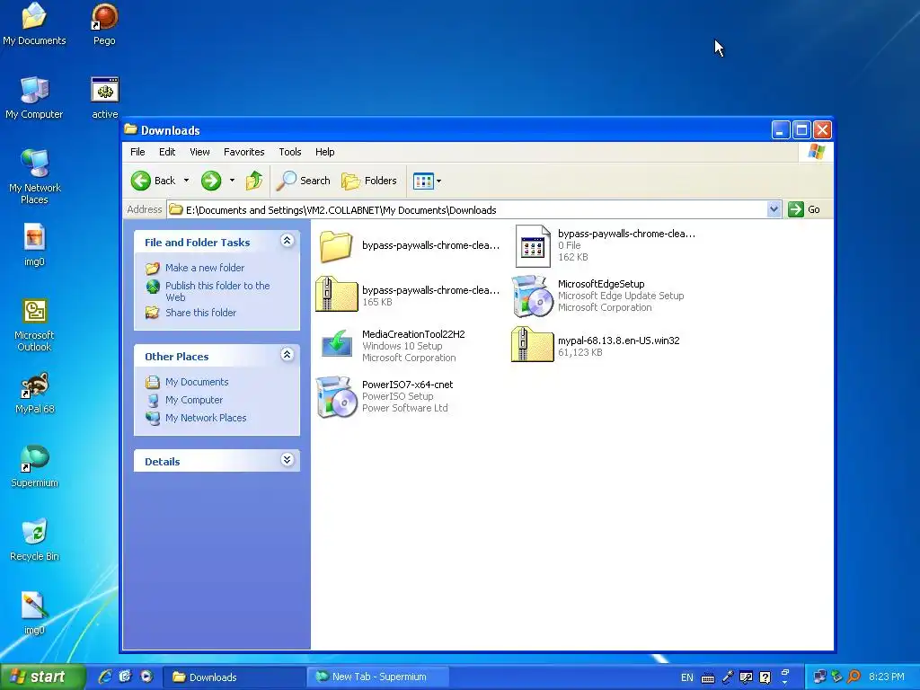Go to My Network Places in Other Places
Viewport: 920px width, 690px height.
pos(206,418)
